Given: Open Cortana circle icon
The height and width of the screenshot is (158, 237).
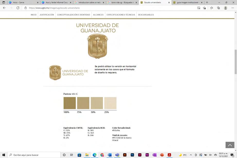Looking at the screenshot, I should (64, 155).
